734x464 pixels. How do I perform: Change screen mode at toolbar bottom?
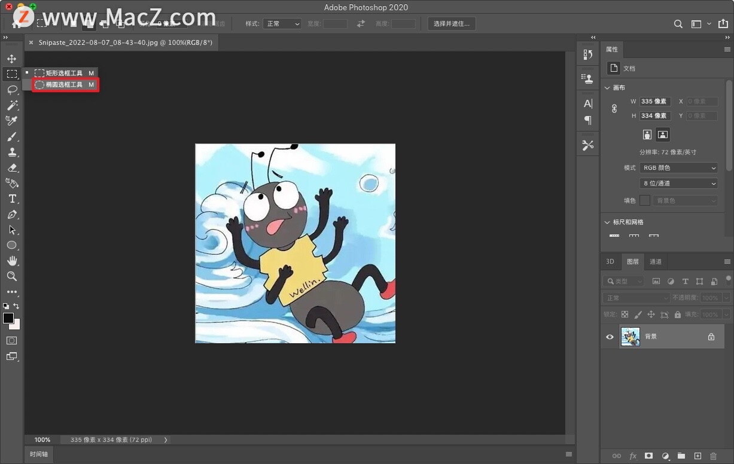point(11,356)
